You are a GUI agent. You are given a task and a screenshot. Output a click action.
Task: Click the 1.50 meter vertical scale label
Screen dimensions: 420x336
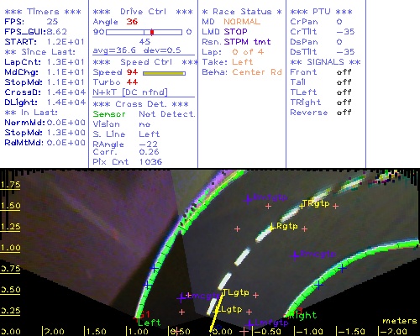pos(10,206)
